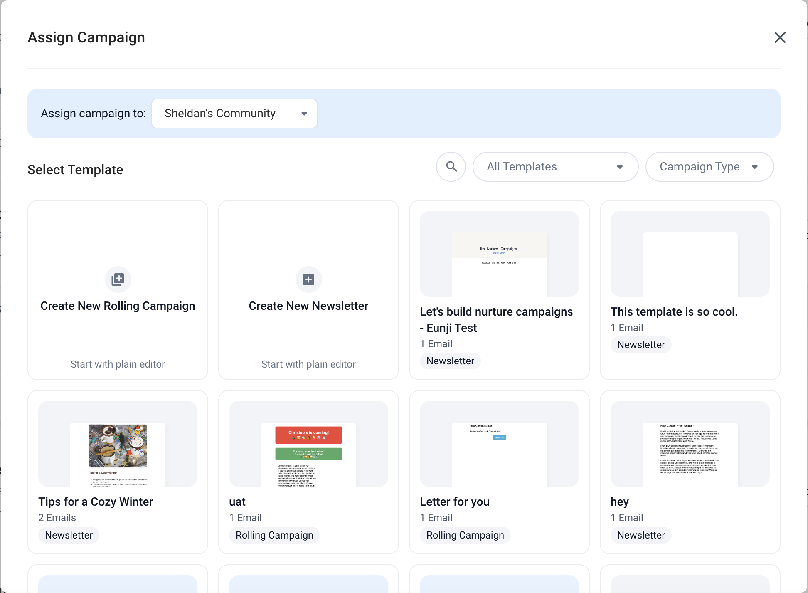Viewport: 808px width, 593px height.
Task: Open the uat Christmas template thumbnail
Action: coord(308,444)
